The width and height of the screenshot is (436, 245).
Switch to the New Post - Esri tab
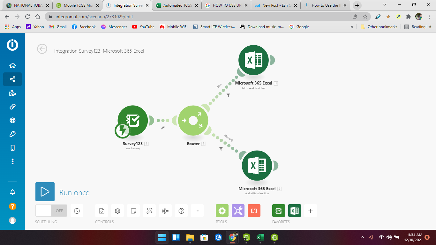(x=276, y=5)
